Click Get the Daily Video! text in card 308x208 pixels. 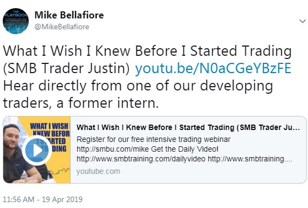coord(185,149)
